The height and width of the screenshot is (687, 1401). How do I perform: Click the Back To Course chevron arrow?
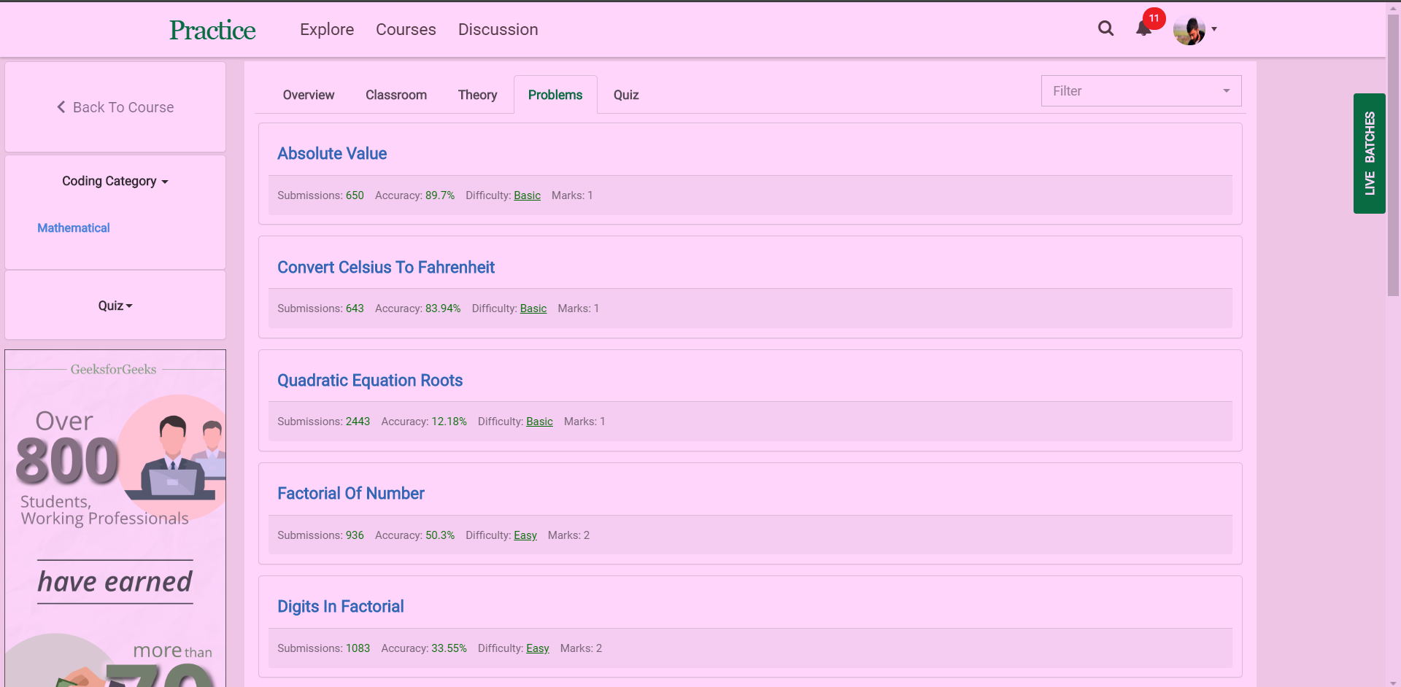tap(61, 107)
